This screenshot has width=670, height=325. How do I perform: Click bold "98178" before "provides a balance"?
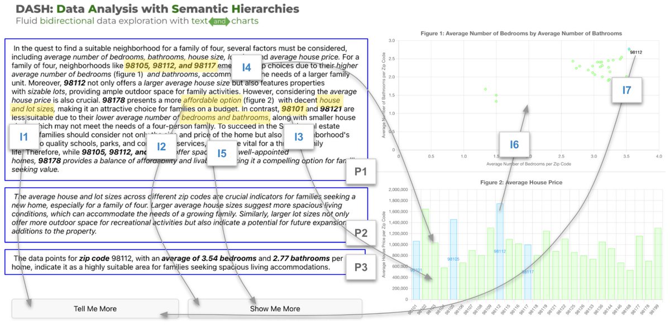50,160
